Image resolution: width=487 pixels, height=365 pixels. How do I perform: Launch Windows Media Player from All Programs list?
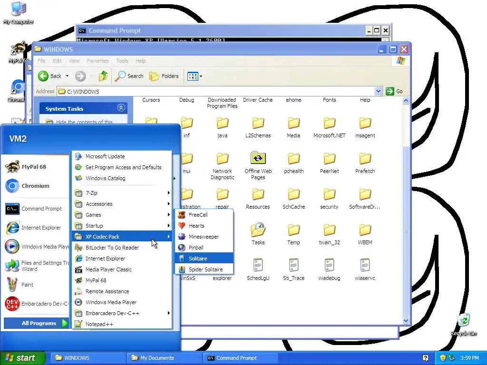click(x=122, y=302)
